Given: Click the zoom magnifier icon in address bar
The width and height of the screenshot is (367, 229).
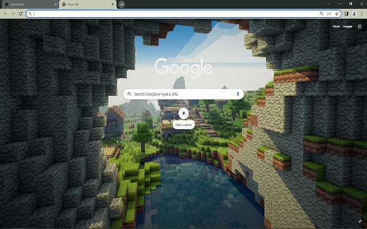Looking at the screenshot, I should [x=322, y=14].
